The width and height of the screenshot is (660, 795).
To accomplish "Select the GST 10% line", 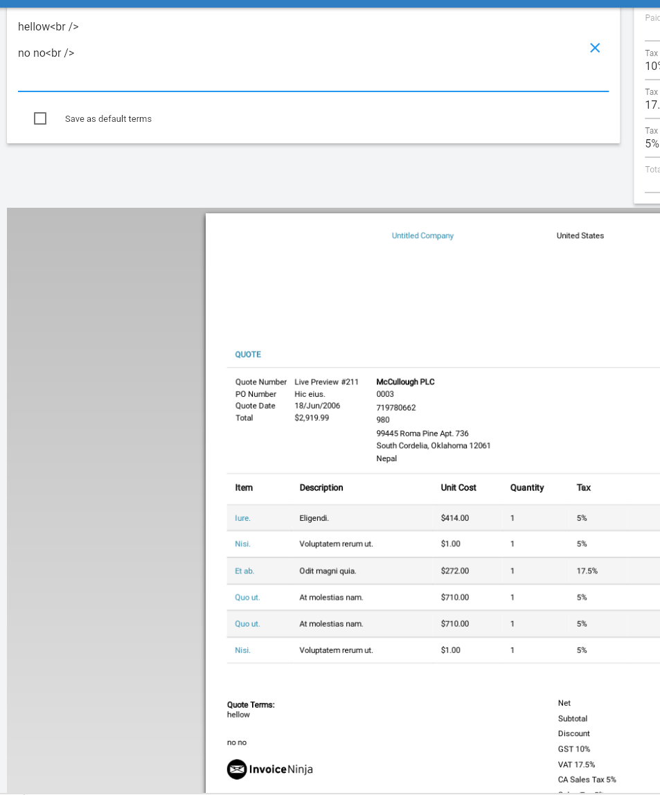I will click(574, 749).
